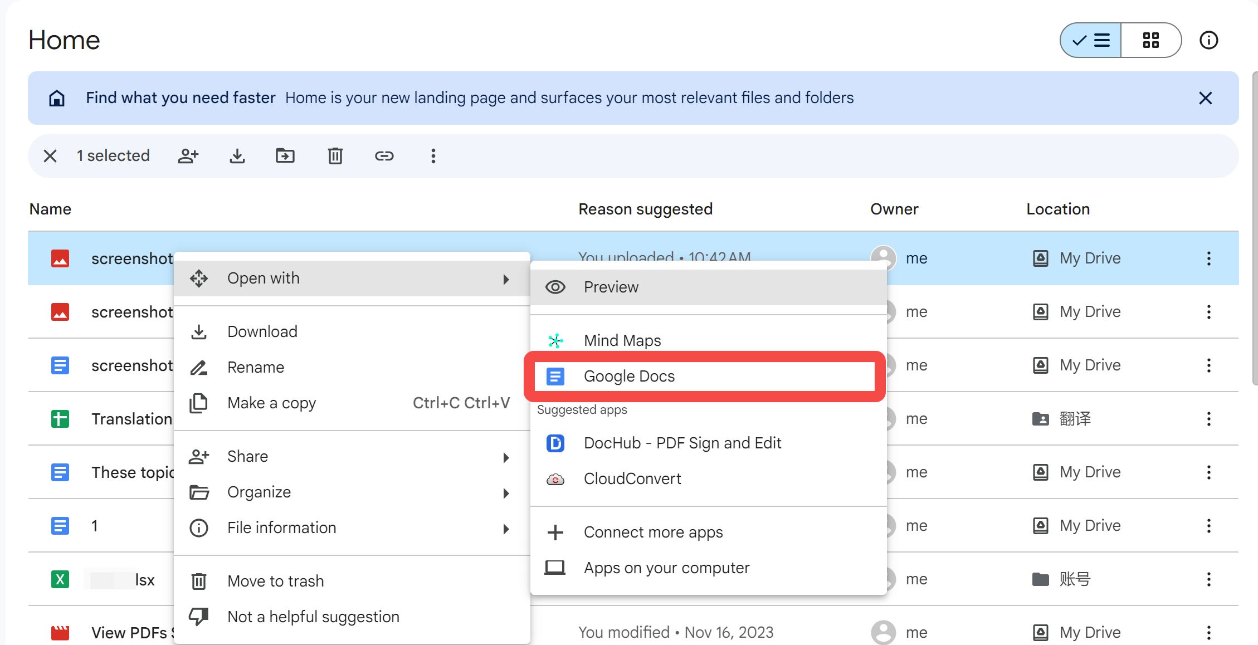Click the page's vertical scrollbar
This screenshot has height=645, width=1258.
pyautogui.click(x=1254, y=228)
